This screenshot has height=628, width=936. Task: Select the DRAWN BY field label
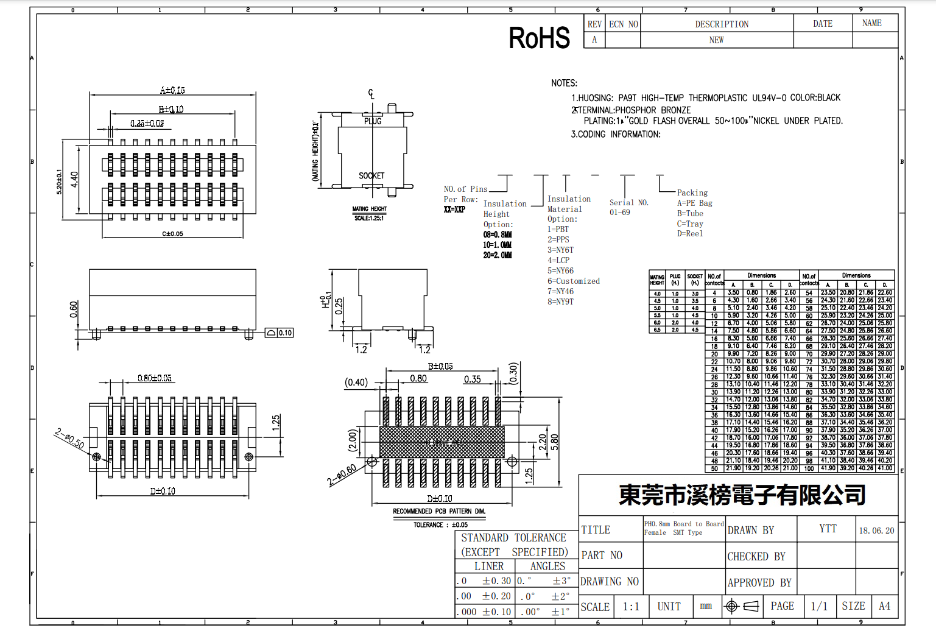[750, 530]
